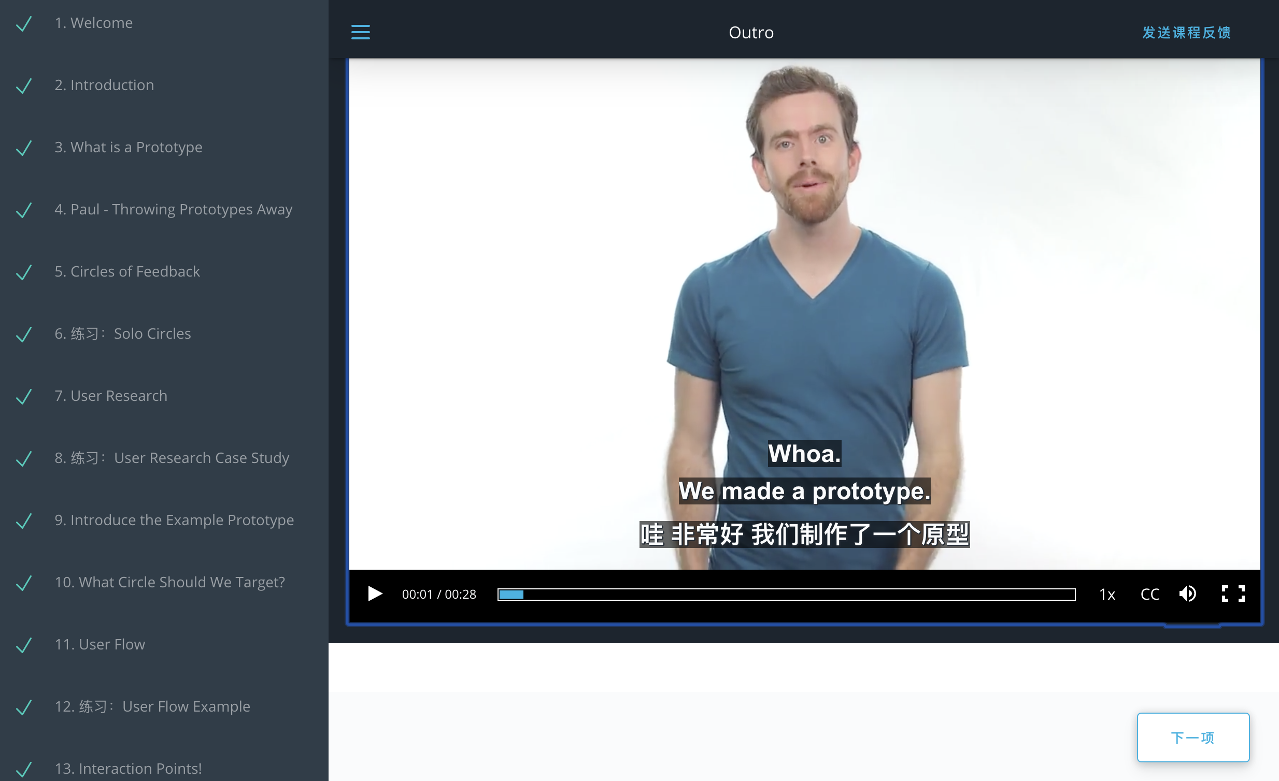
Task: Mute the video using speaker icon
Action: 1187,594
